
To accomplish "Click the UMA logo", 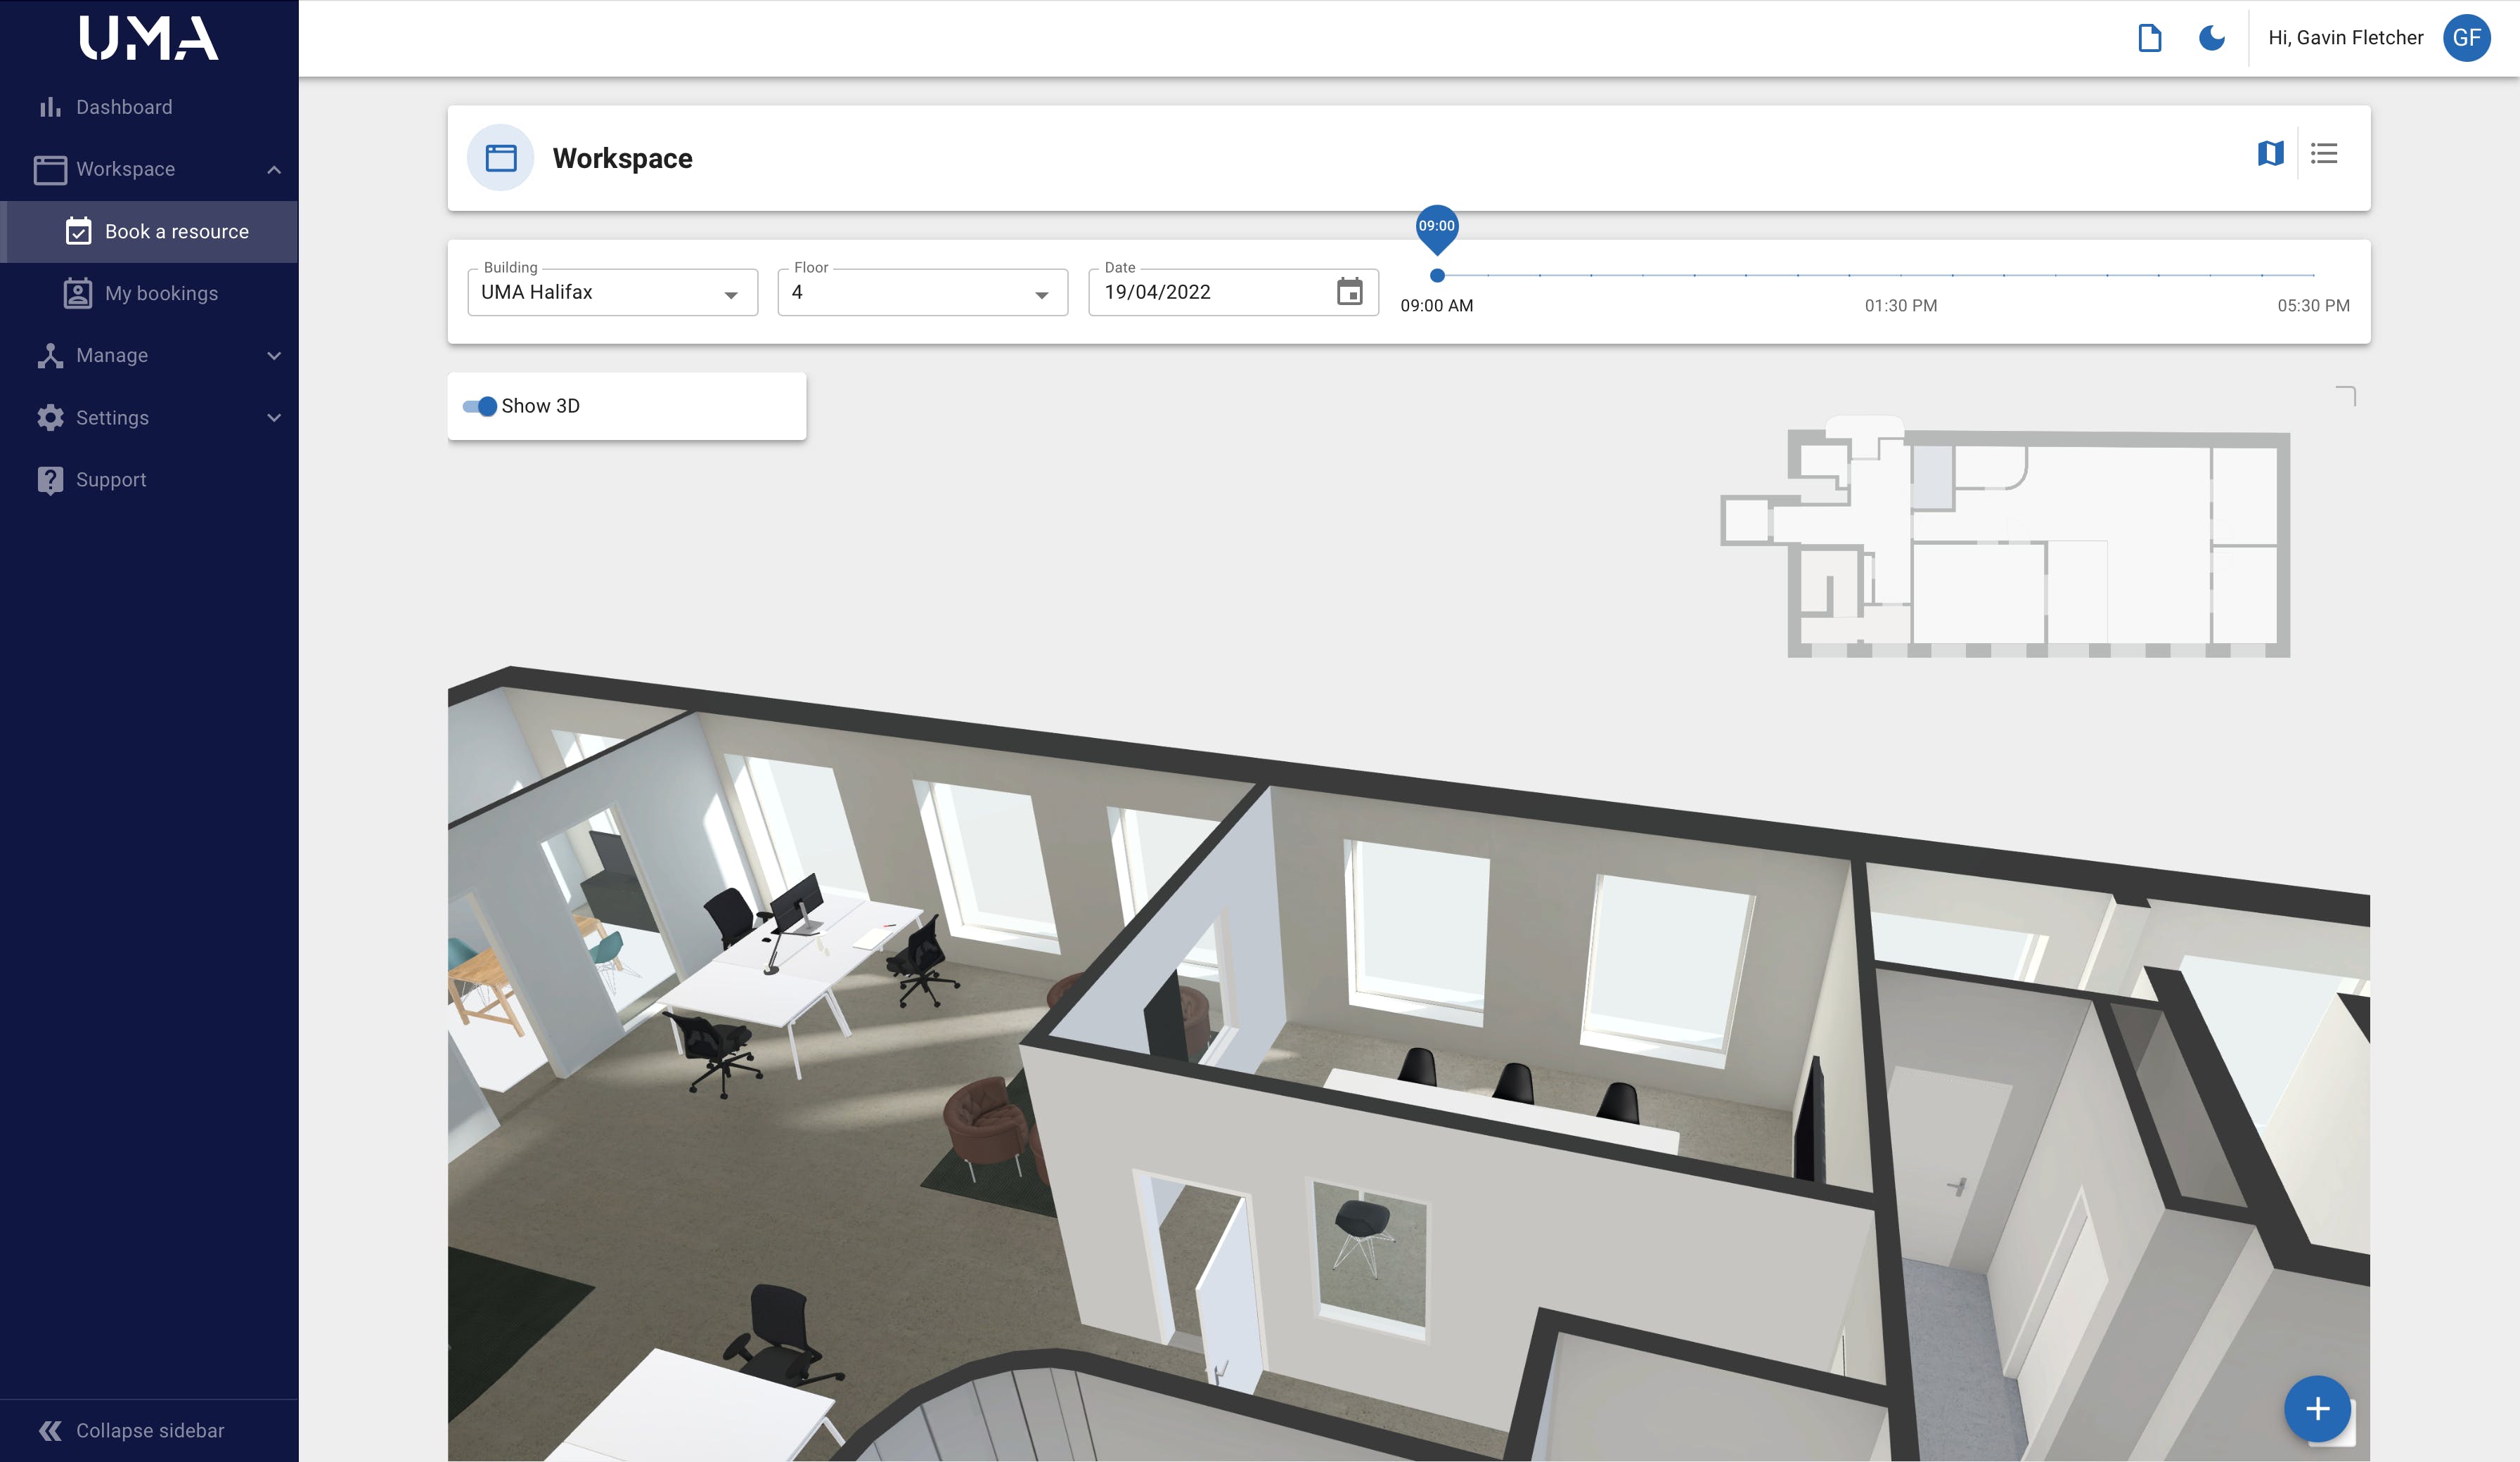I will click(x=149, y=38).
